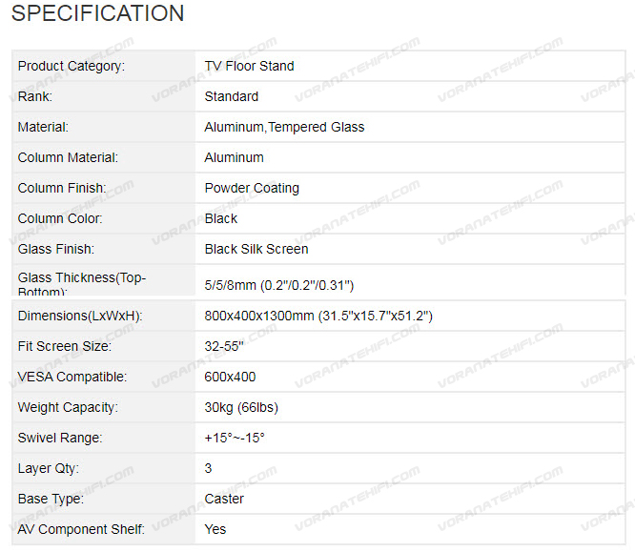Click the Layer Qty value 3

209,468
